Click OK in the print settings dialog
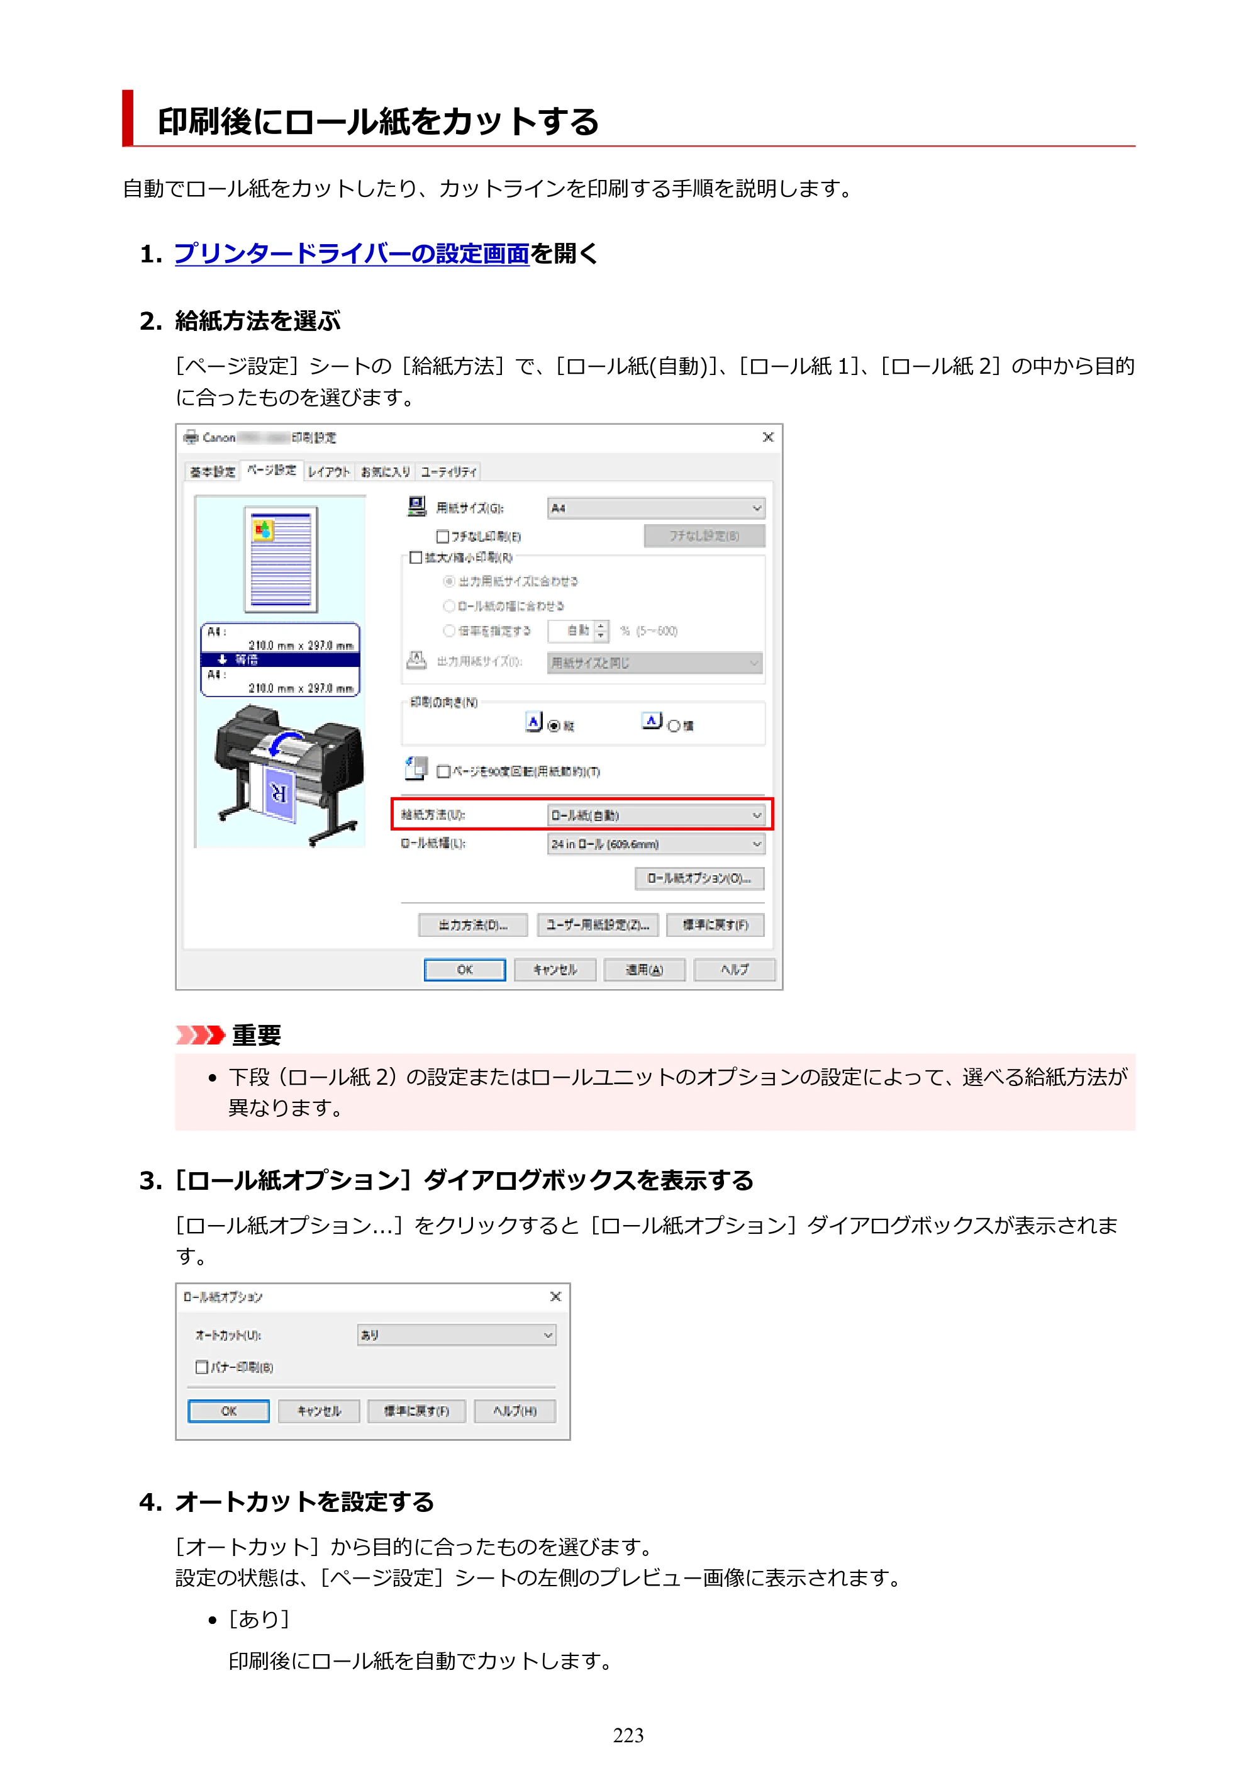The width and height of the screenshot is (1258, 1780). click(464, 970)
